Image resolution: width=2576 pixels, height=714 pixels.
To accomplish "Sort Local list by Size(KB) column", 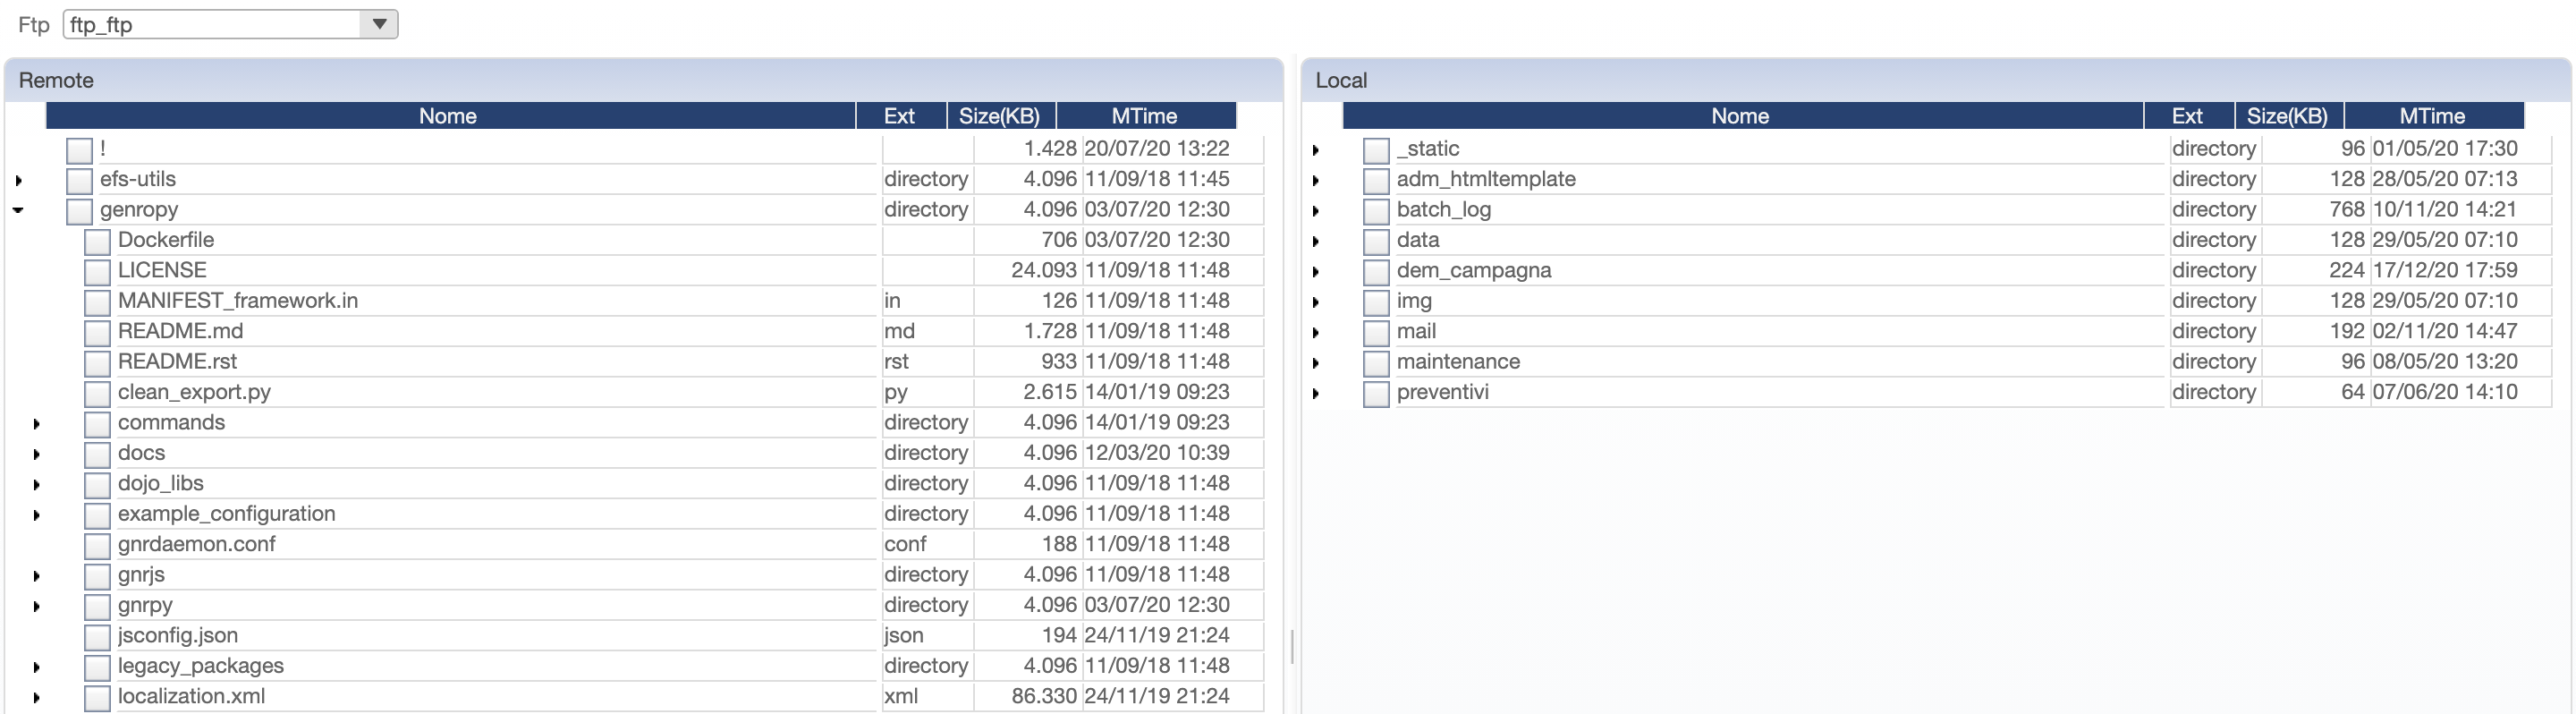I will point(2289,116).
